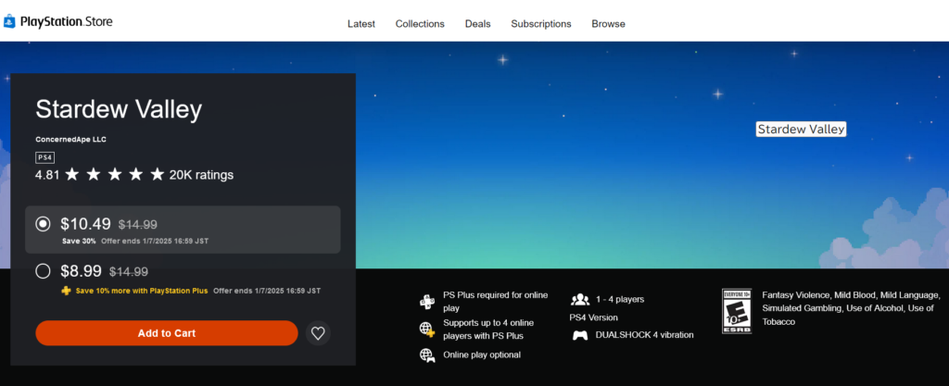The height and width of the screenshot is (386, 949).
Task: Click the globe icon for 4 online players
Action: point(427,330)
